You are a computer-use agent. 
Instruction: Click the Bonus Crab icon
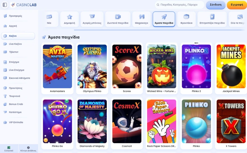pos(5,104)
